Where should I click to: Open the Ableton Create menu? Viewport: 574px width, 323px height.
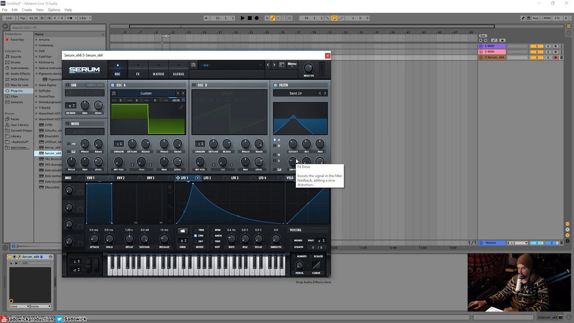[x=27, y=10]
